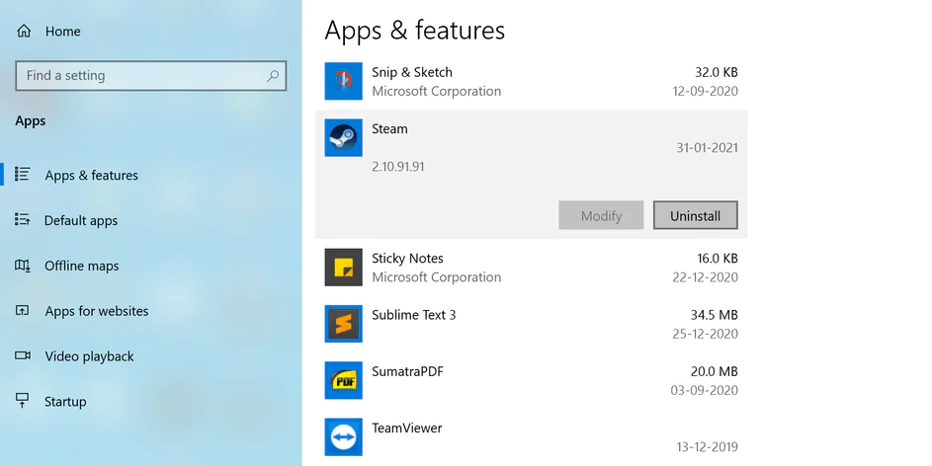
Task: Select Apps for websites option
Action: pos(96,311)
